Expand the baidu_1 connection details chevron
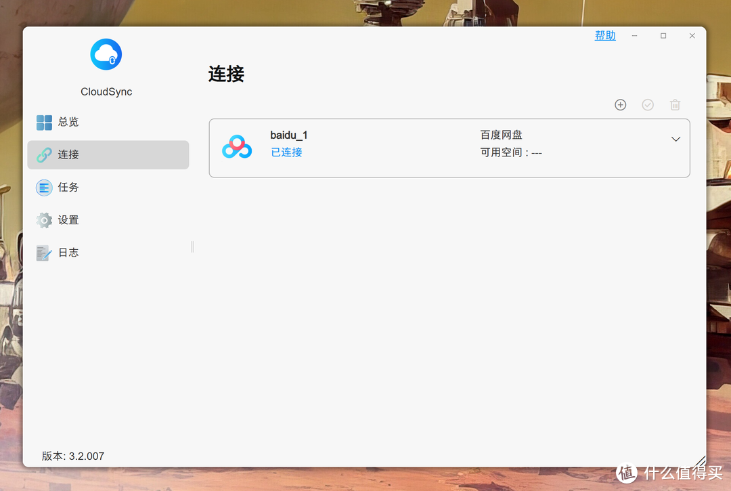 [x=675, y=140]
